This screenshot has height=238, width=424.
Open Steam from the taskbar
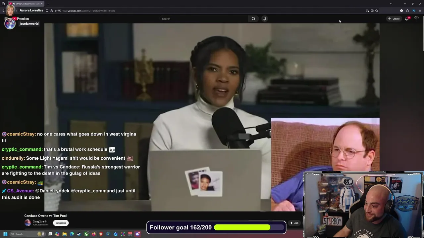(79, 234)
